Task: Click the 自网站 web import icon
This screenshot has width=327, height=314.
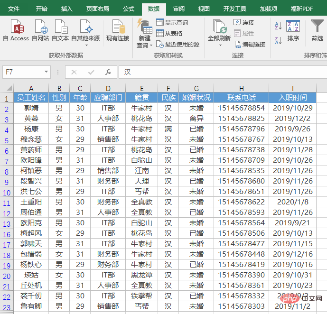Action: (40, 28)
